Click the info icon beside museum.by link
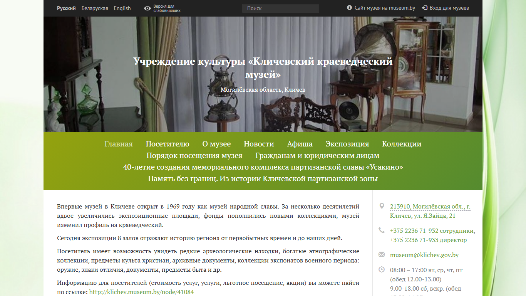 (350, 8)
